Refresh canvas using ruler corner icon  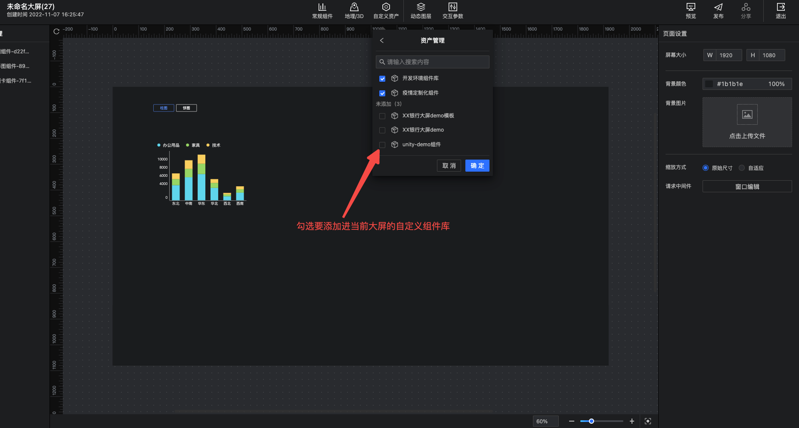pyautogui.click(x=56, y=31)
